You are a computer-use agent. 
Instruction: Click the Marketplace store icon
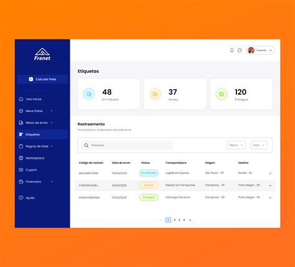point(21,158)
